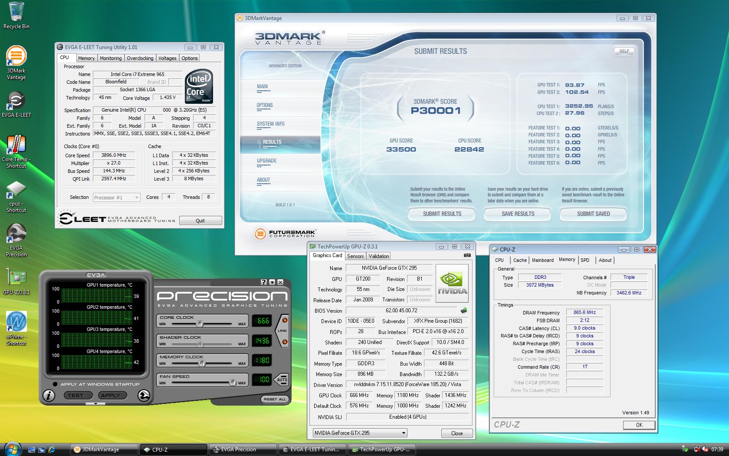The image size is (729, 456).
Task: Click the Show Desktop quick launch icon
Action: 31,449
